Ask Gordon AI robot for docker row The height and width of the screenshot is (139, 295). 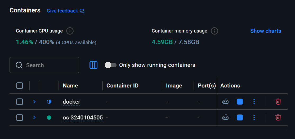point(225,102)
